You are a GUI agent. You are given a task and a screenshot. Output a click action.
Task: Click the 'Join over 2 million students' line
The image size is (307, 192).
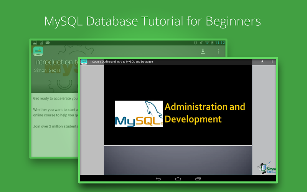[x=56, y=126]
